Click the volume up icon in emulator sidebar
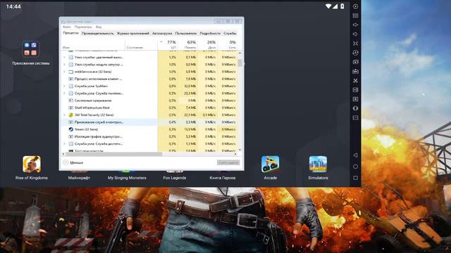Image resolution: width=451 pixels, height=253 pixels. click(x=355, y=25)
